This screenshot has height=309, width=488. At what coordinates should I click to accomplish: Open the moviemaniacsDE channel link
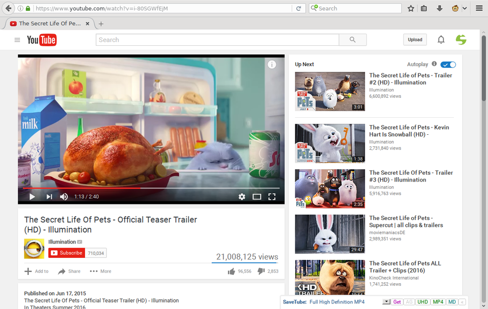(x=387, y=233)
